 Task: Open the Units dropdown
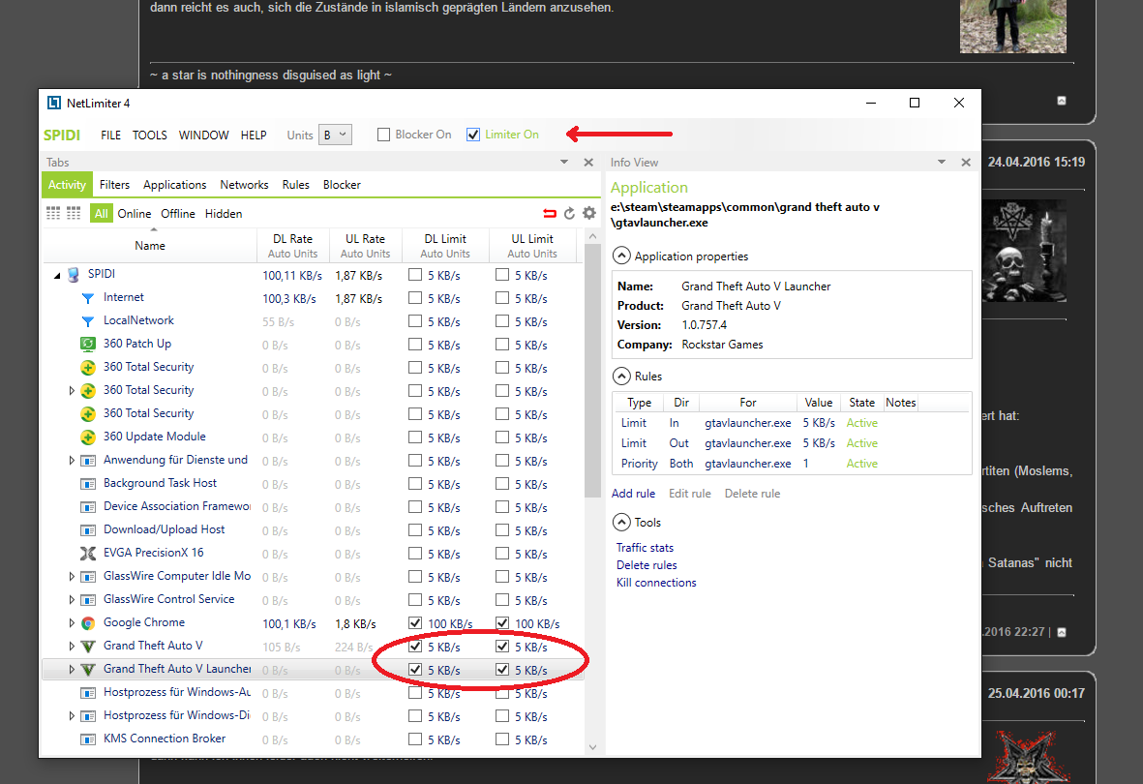(336, 136)
